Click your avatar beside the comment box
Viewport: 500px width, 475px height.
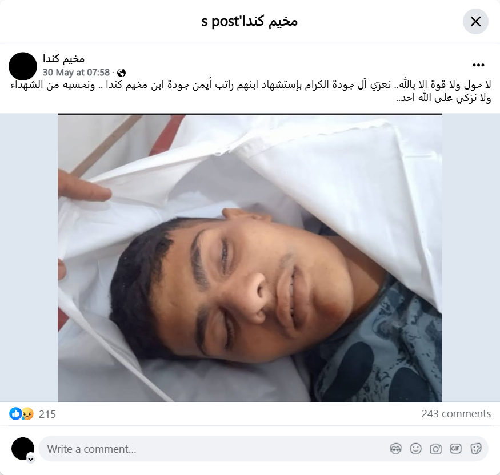(23, 449)
